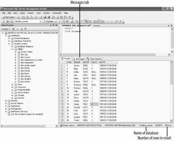Save the query with the floppy disk icon
Viewport: 174px width, 141px height.
45,17
